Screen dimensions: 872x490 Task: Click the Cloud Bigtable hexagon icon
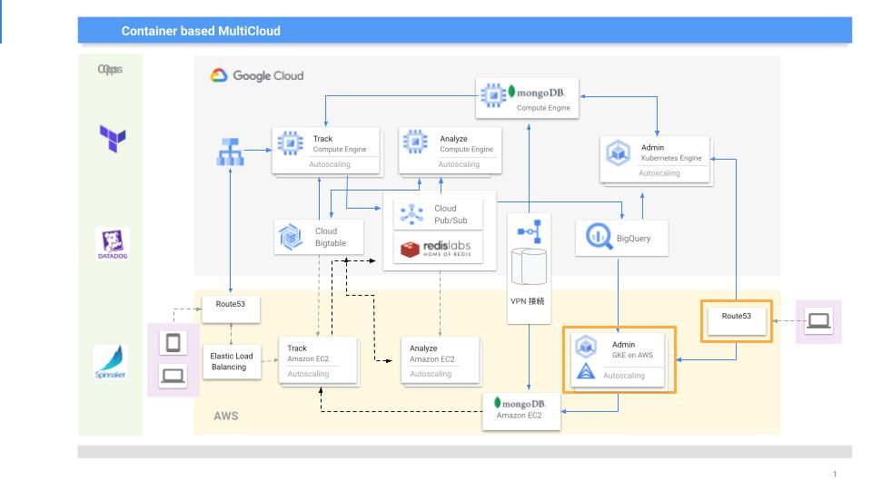(291, 237)
